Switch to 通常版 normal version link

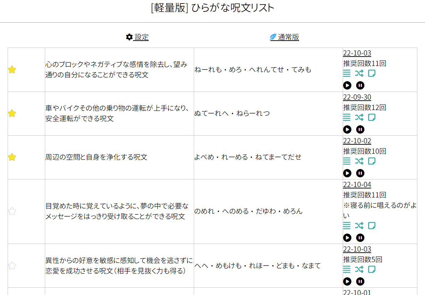click(x=284, y=37)
